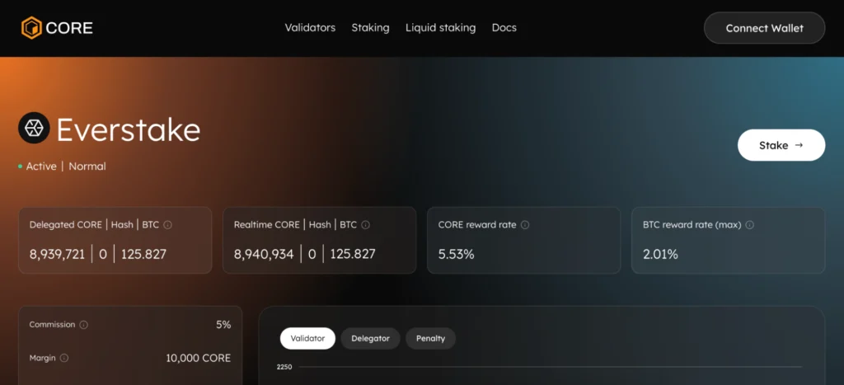Click the 5.53% CORE reward rate card
Viewport: 844px width, 385px height.
click(x=523, y=240)
